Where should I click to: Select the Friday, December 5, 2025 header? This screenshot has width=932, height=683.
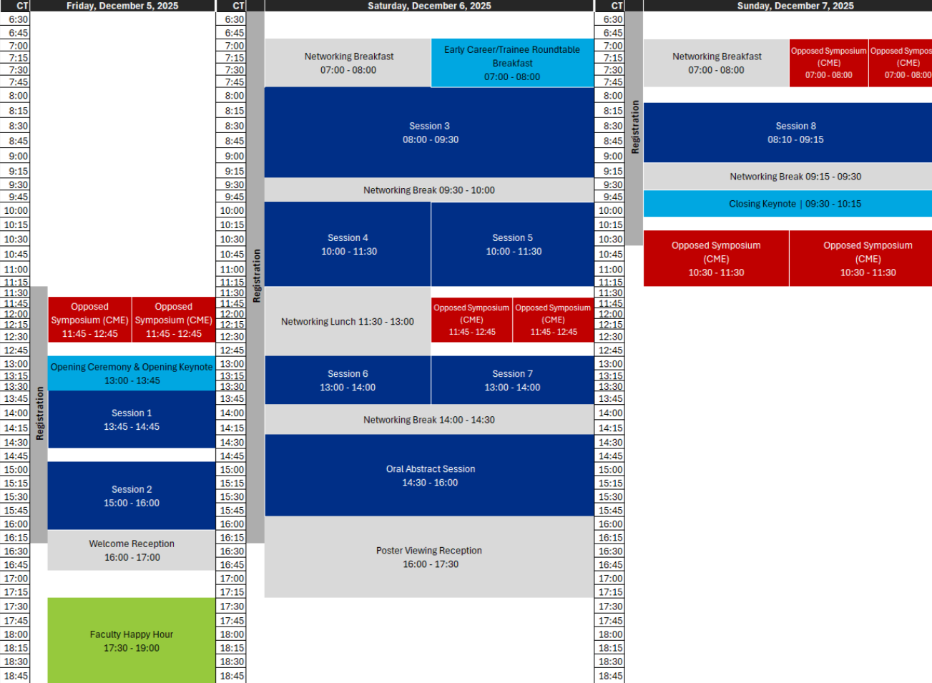pyautogui.click(x=122, y=6)
